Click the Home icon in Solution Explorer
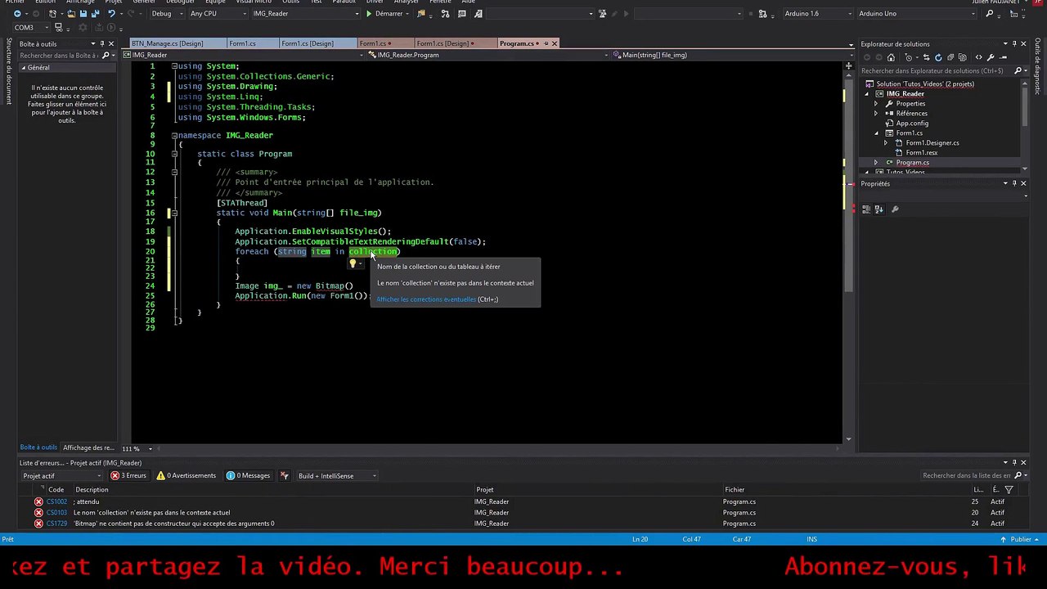Image resolution: width=1047 pixels, height=589 pixels. click(x=891, y=57)
